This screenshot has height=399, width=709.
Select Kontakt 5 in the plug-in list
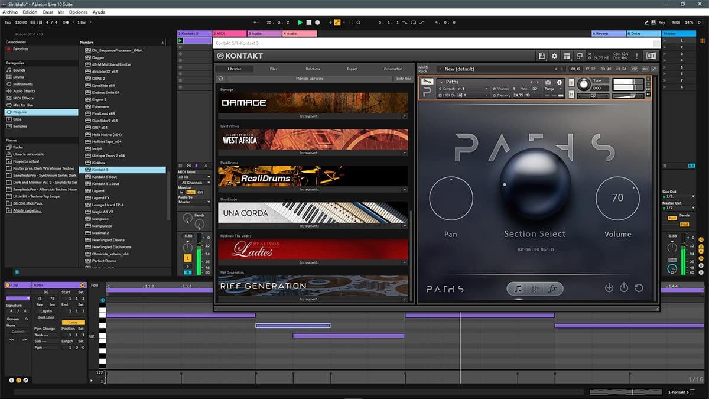click(125, 170)
